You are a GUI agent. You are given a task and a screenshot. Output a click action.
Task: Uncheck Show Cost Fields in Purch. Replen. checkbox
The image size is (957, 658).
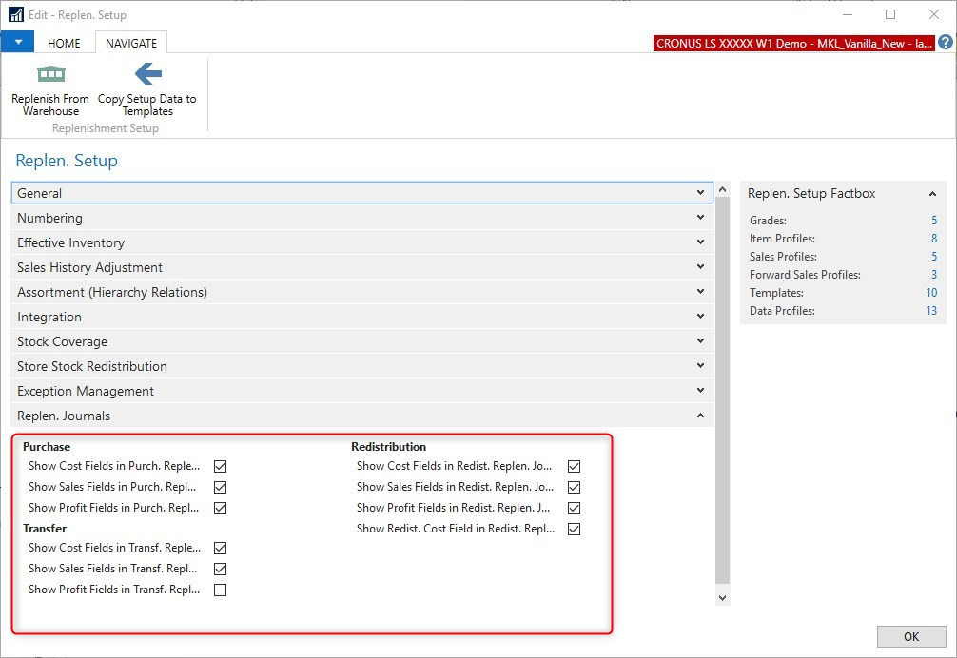point(221,467)
